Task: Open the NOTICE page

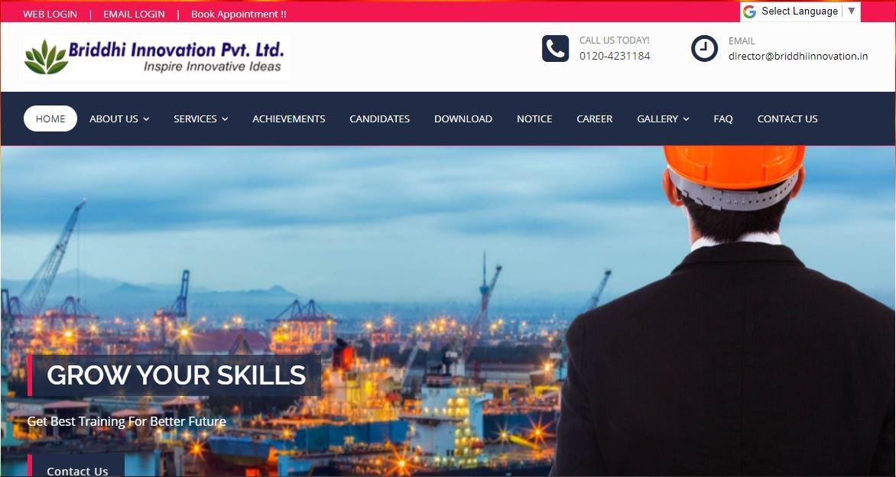Action: 534,118
